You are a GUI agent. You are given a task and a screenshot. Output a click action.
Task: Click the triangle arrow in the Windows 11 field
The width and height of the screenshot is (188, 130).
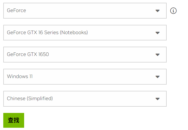point(158,77)
